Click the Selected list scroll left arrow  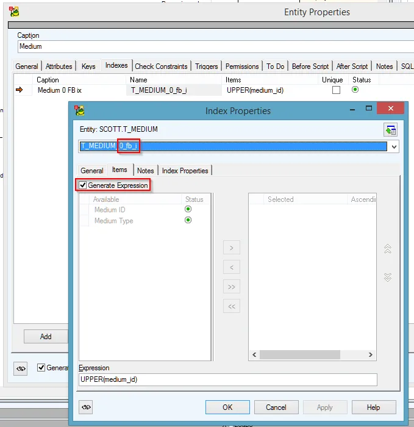(254, 354)
